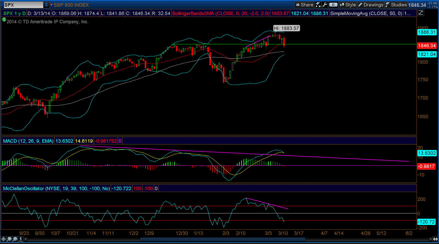Click the expand chart arrows icon
This screenshot has height=244, width=439.
pyautogui.click(x=435, y=239)
